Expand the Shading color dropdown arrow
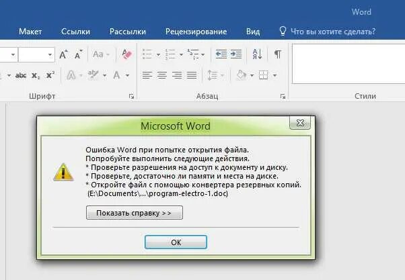 252,76
